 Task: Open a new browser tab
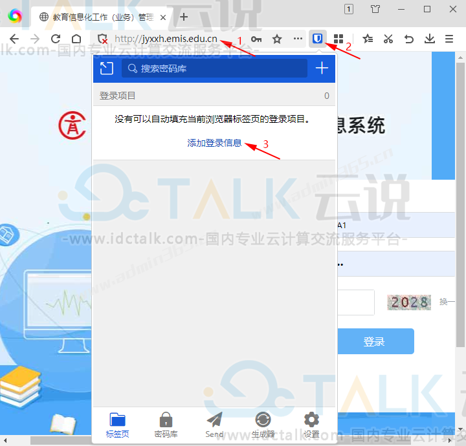(x=184, y=17)
